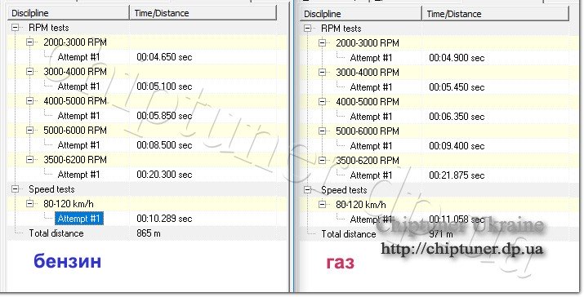Click the red газ label
This screenshot has height=297, width=584.
[x=341, y=263]
